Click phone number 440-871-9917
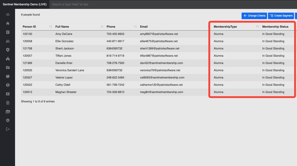The height and width of the screenshot is (166, 297). click(115, 41)
